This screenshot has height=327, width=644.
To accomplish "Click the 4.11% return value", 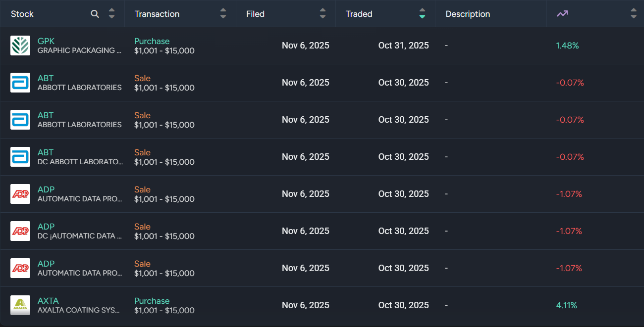I will pyautogui.click(x=567, y=305).
